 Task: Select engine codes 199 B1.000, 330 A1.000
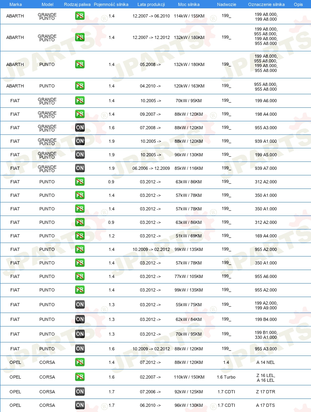[x=266, y=335]
